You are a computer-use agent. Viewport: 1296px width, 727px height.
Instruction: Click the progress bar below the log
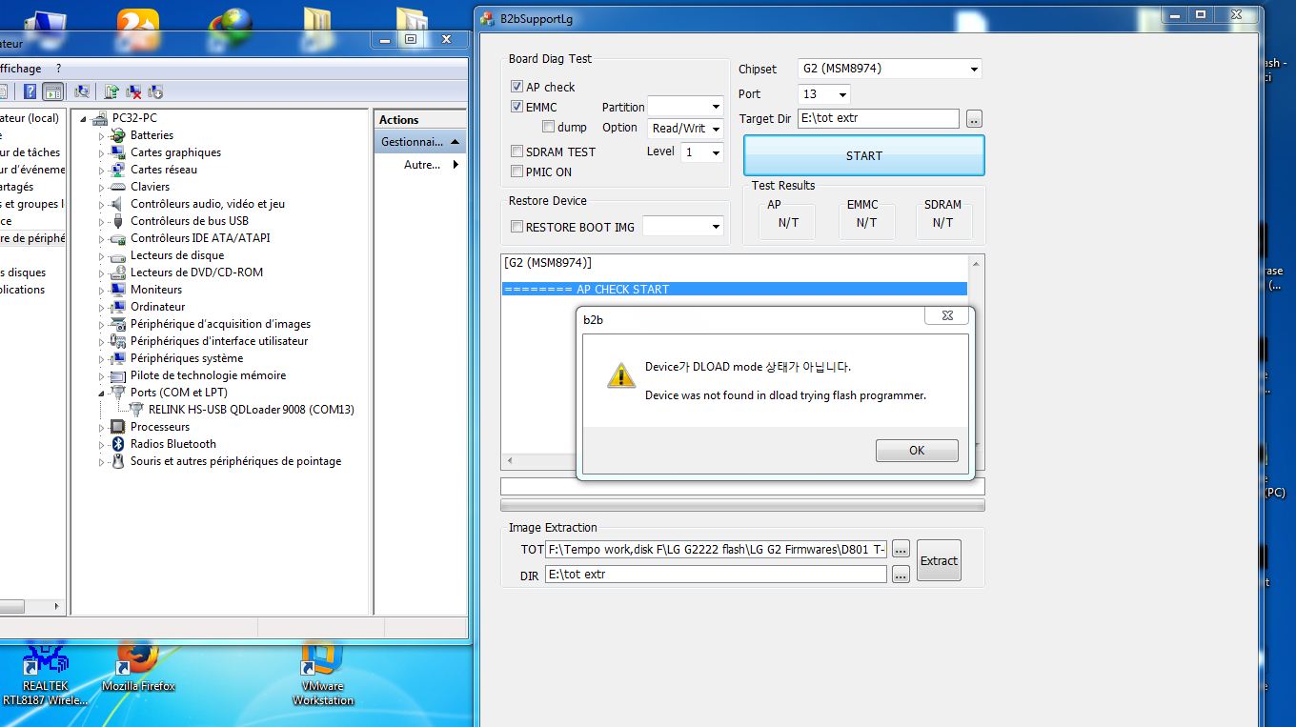tap(742, 505)
